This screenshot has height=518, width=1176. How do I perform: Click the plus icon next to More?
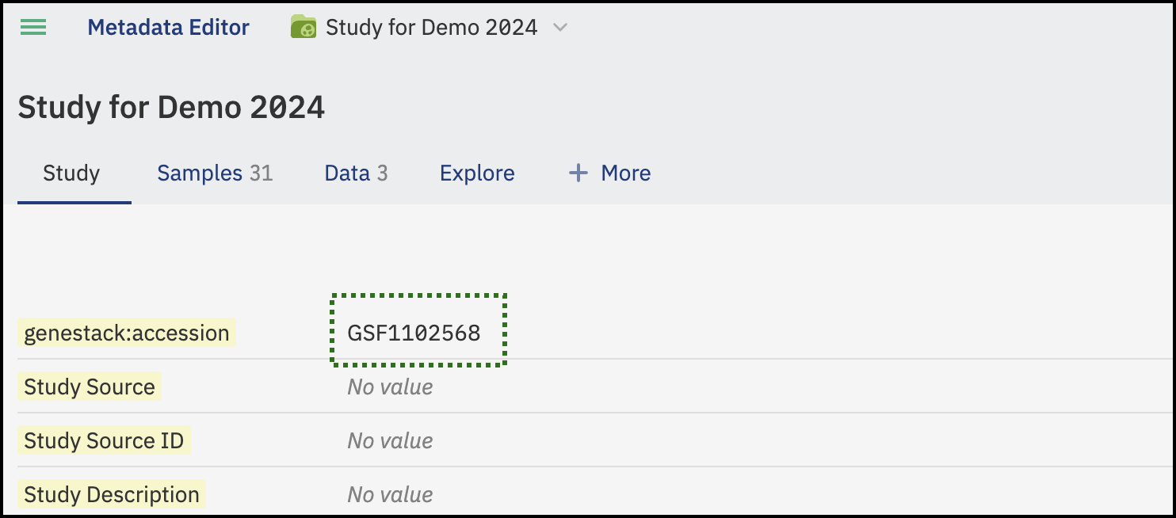579,173
